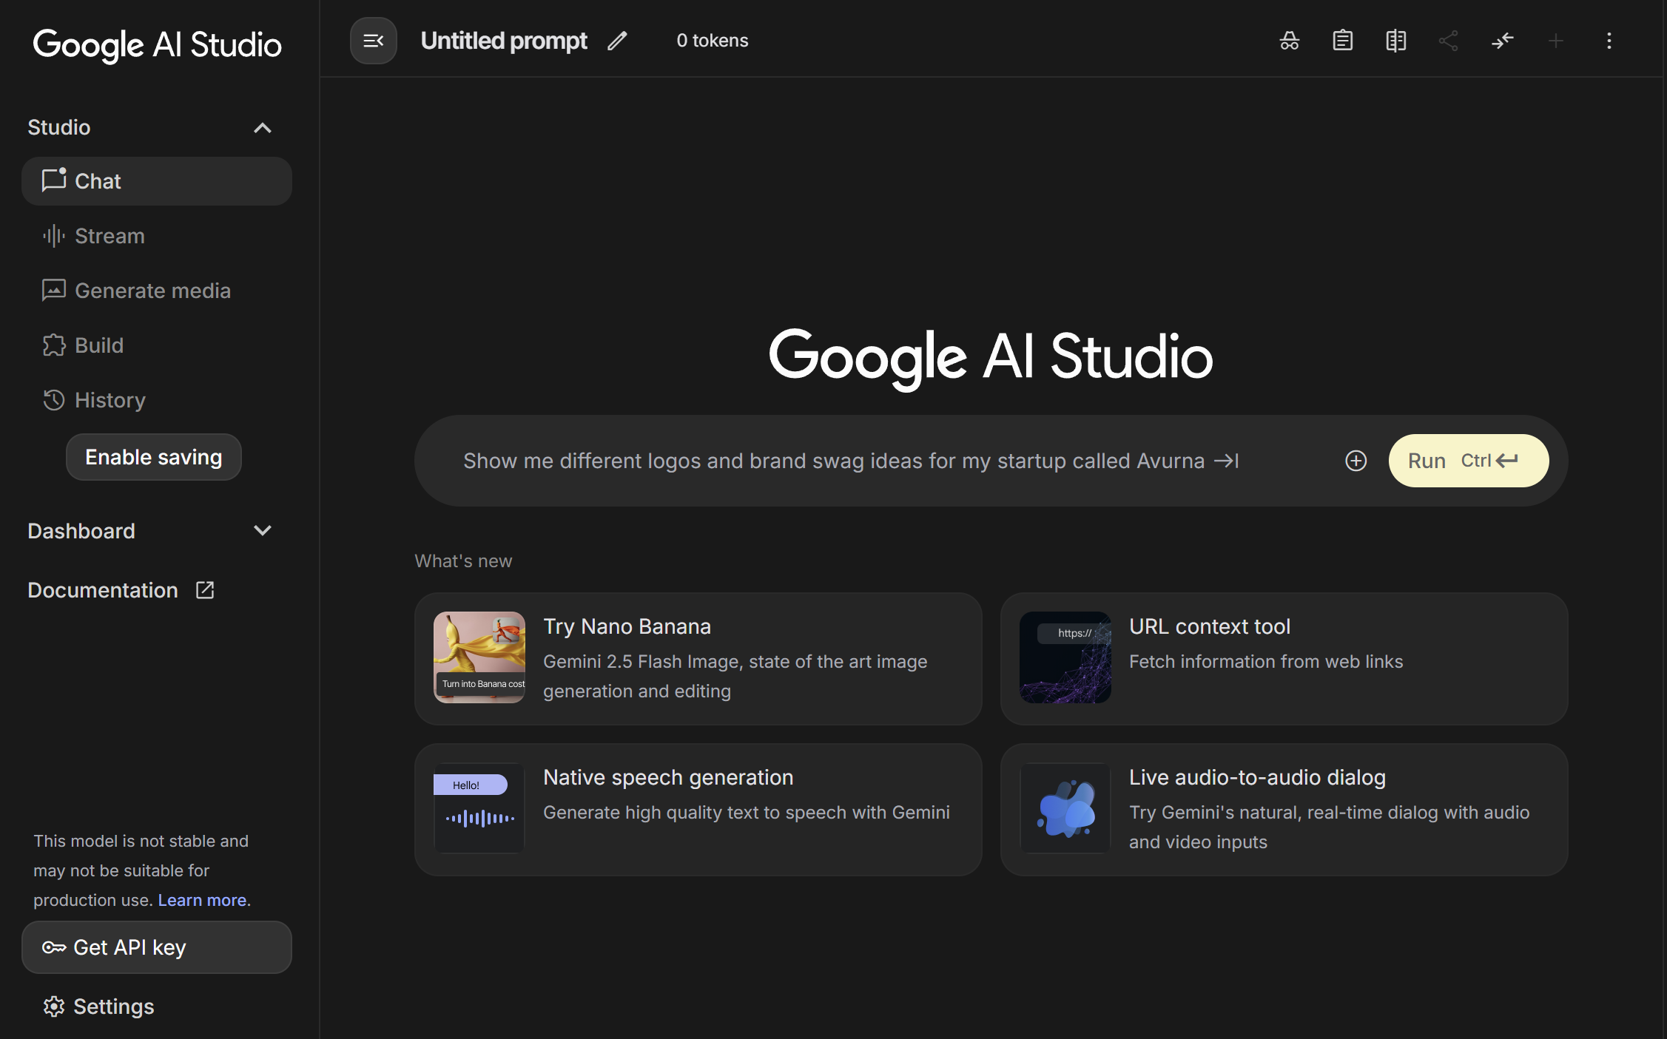Select Chat in the Studio menu
1667x1039 pixels.
click(x=157, y=181)
